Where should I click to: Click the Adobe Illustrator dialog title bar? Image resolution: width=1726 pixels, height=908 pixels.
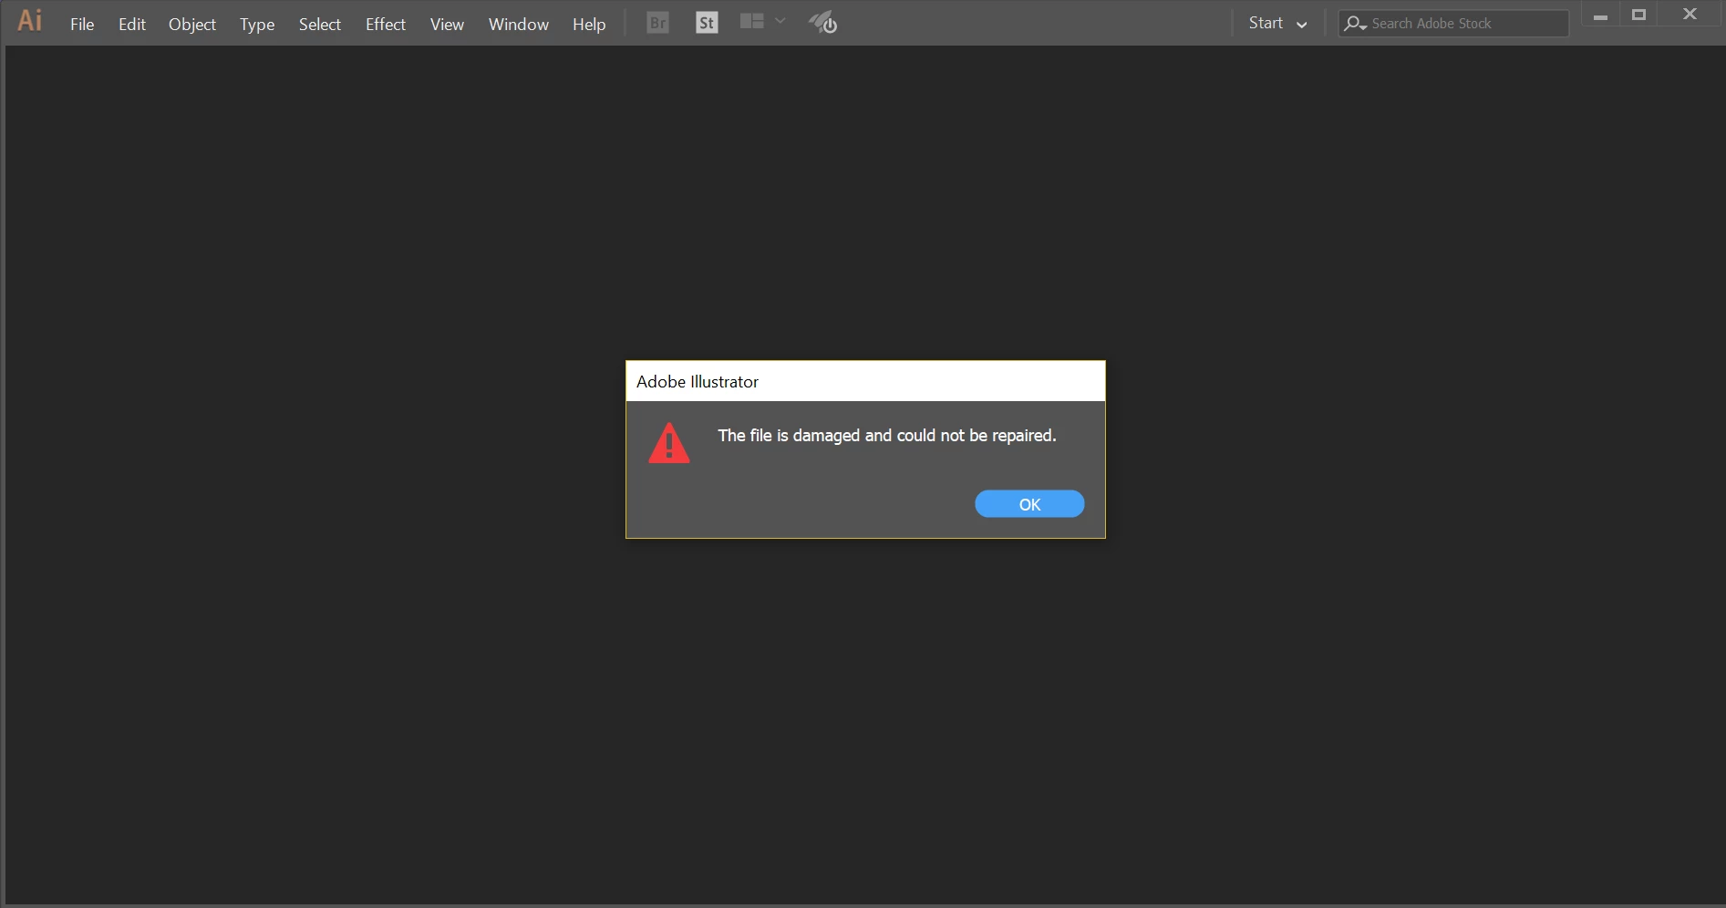(865, 381)
